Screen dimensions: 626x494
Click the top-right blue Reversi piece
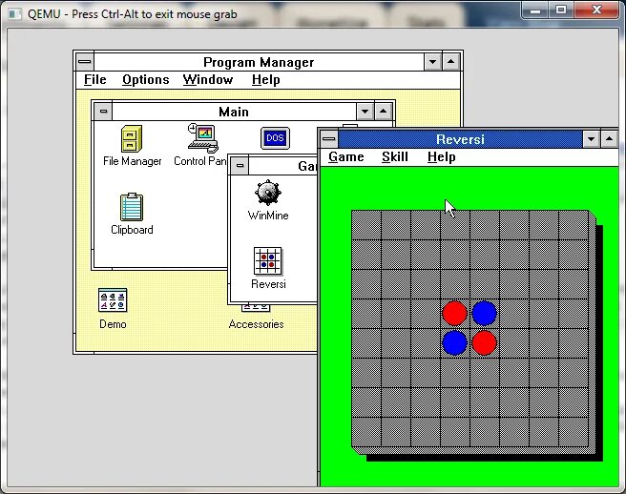point(484,313)
